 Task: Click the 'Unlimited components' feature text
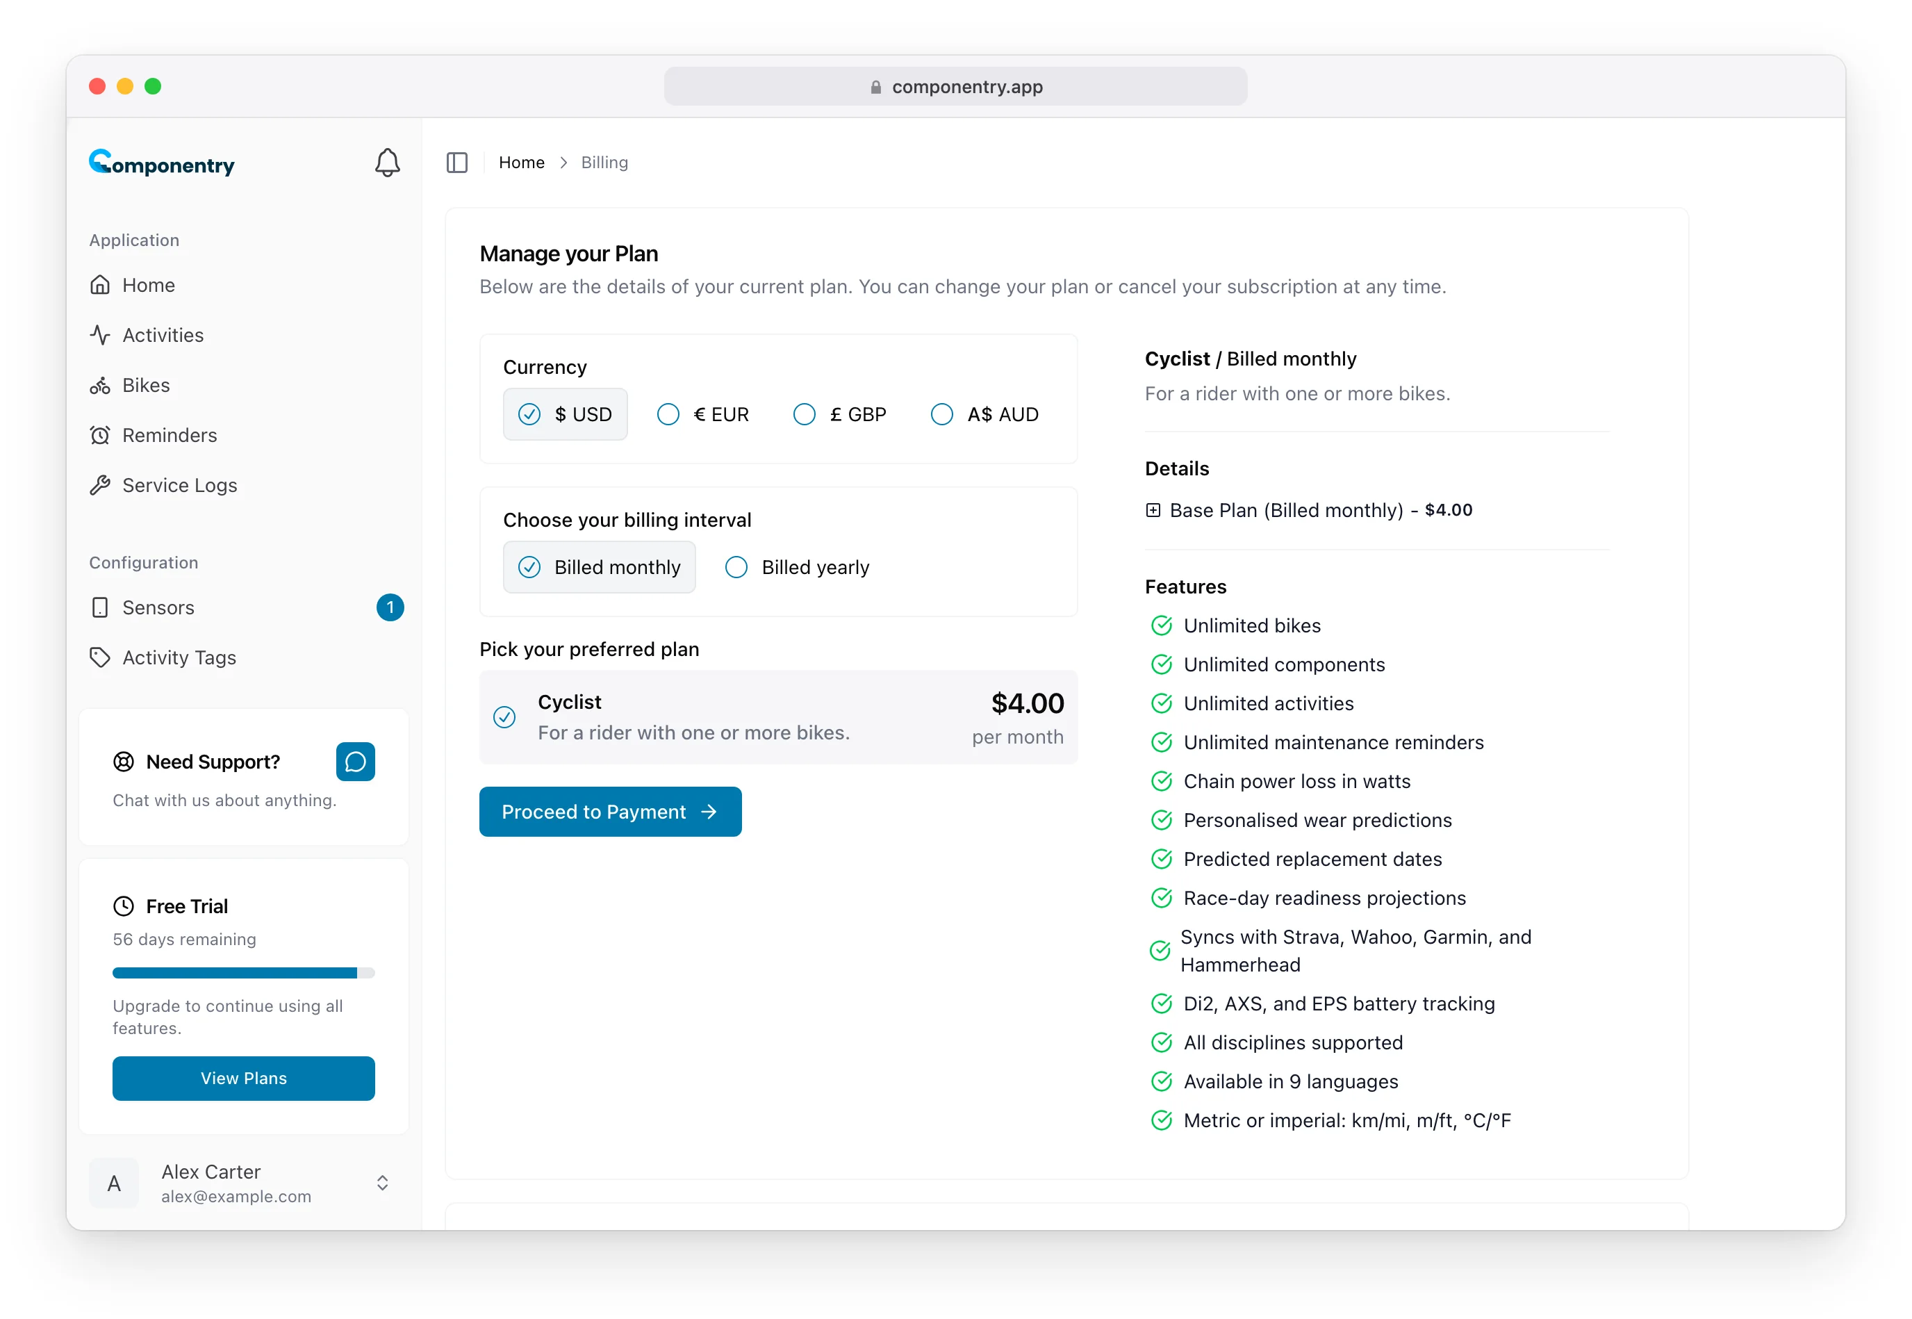coord(1284,665)
